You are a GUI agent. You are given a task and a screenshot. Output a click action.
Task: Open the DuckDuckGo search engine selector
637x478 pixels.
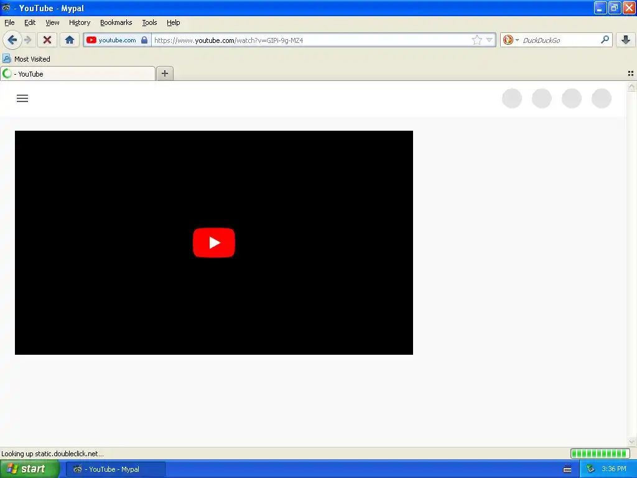pos(511,40)
